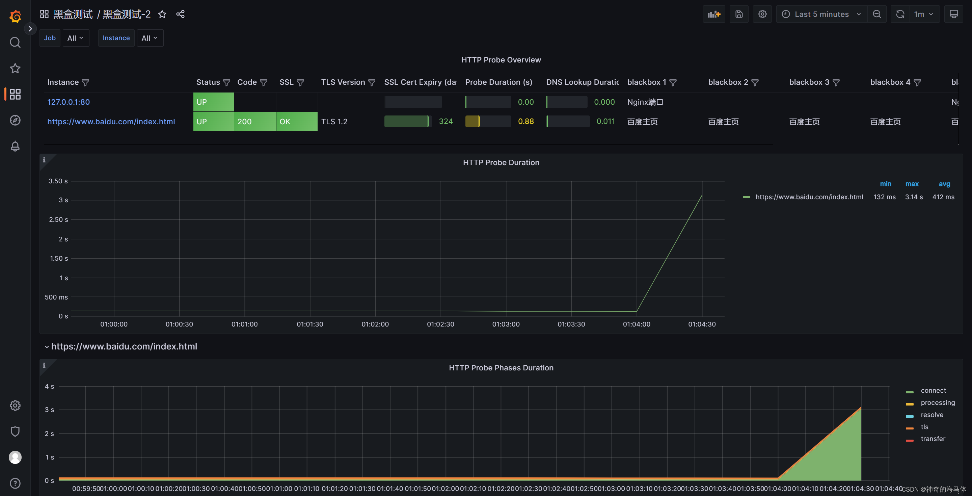Toggle the blackbox 1 filter column
972x496 pixels.
click(675, 82)
